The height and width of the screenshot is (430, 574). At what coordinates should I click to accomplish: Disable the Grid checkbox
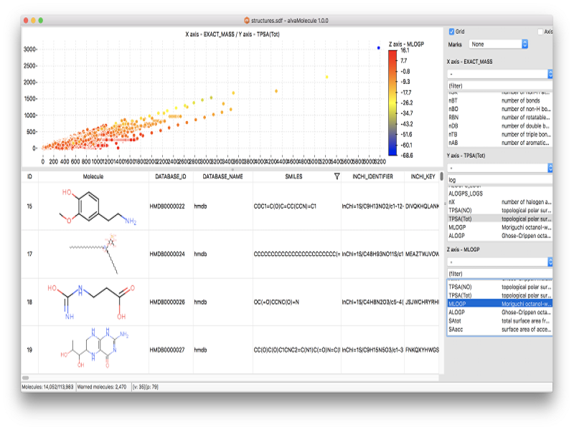pos(451,32)
